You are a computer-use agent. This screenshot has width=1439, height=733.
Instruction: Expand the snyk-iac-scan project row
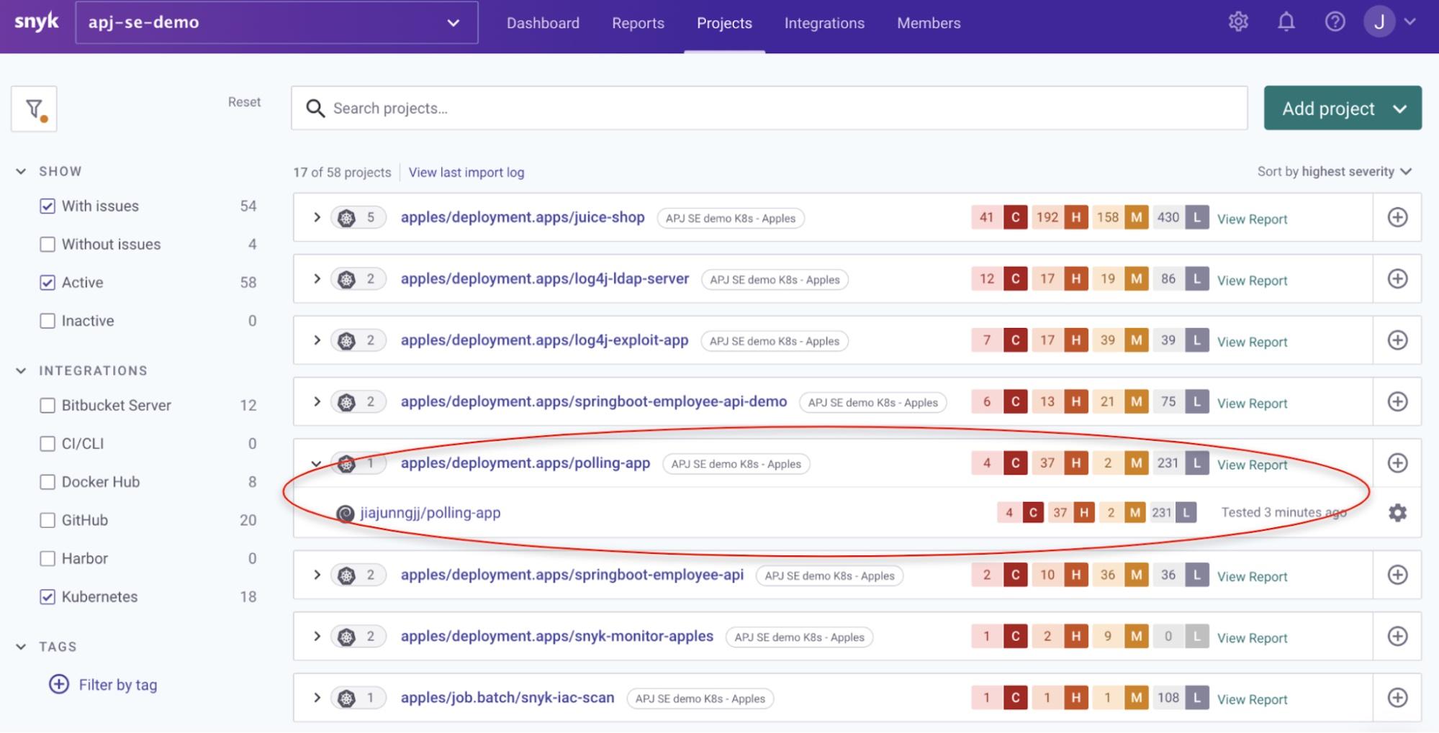[x=317, y=698]
